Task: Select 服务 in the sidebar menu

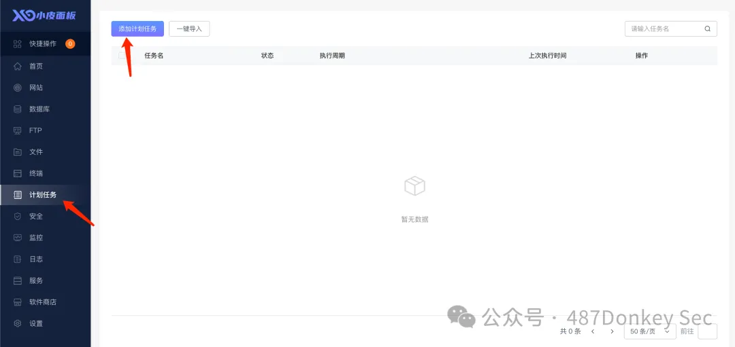Action: point(36,280)
